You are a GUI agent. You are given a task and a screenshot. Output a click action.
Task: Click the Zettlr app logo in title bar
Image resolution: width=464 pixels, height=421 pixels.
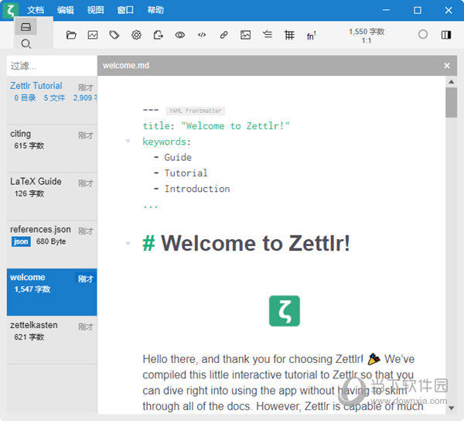coord(10,10)
